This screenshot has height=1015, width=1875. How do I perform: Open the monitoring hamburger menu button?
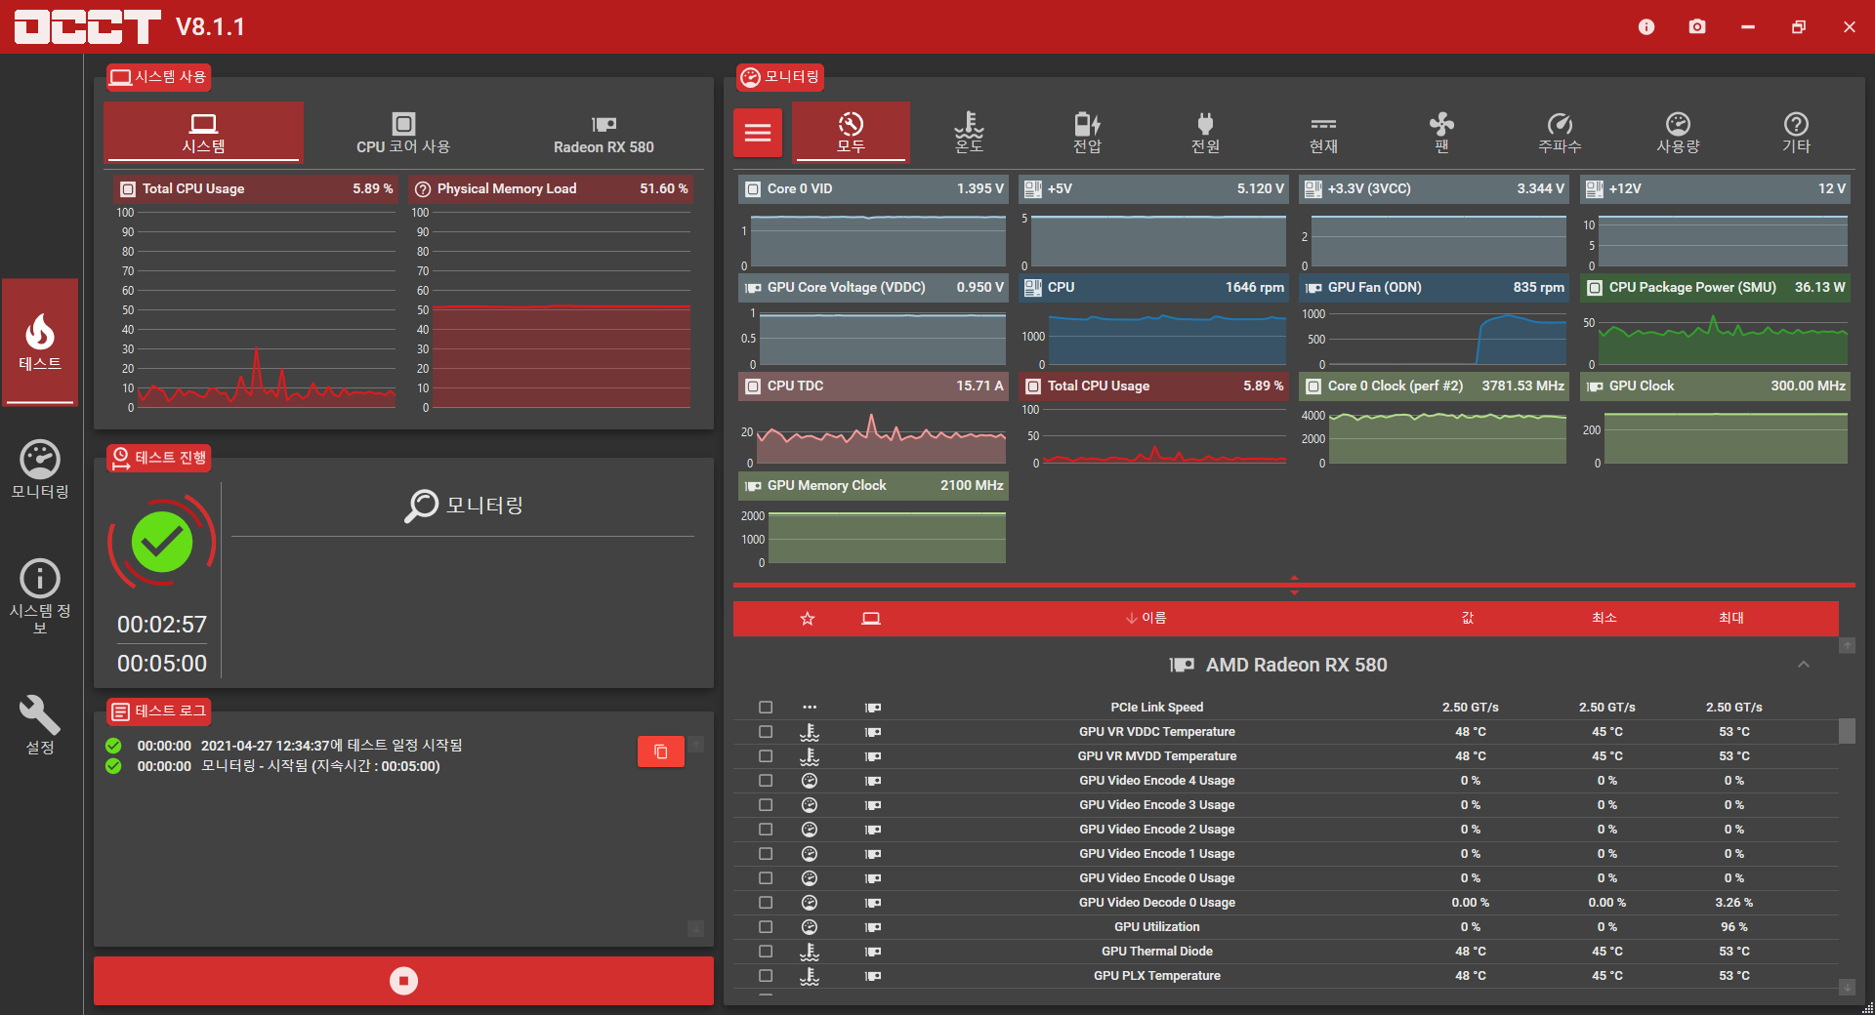758,133
